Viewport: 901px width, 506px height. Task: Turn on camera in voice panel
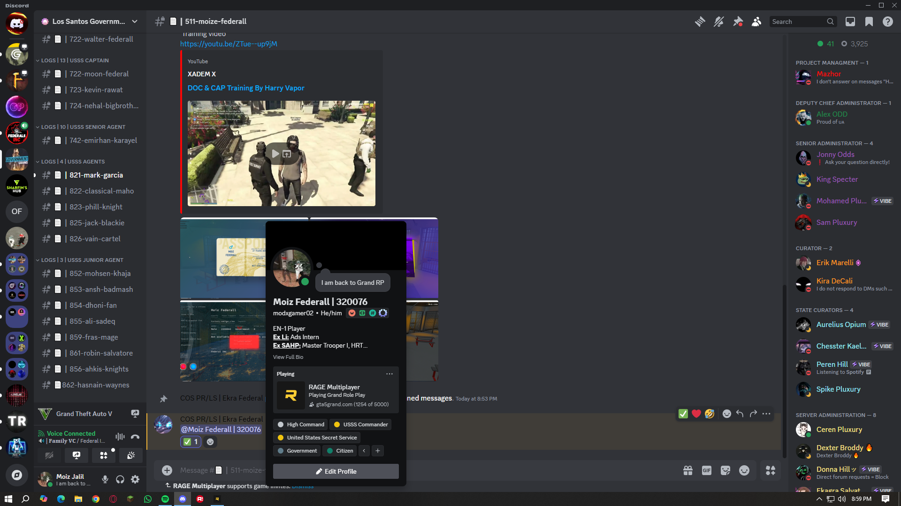(49, 455)
